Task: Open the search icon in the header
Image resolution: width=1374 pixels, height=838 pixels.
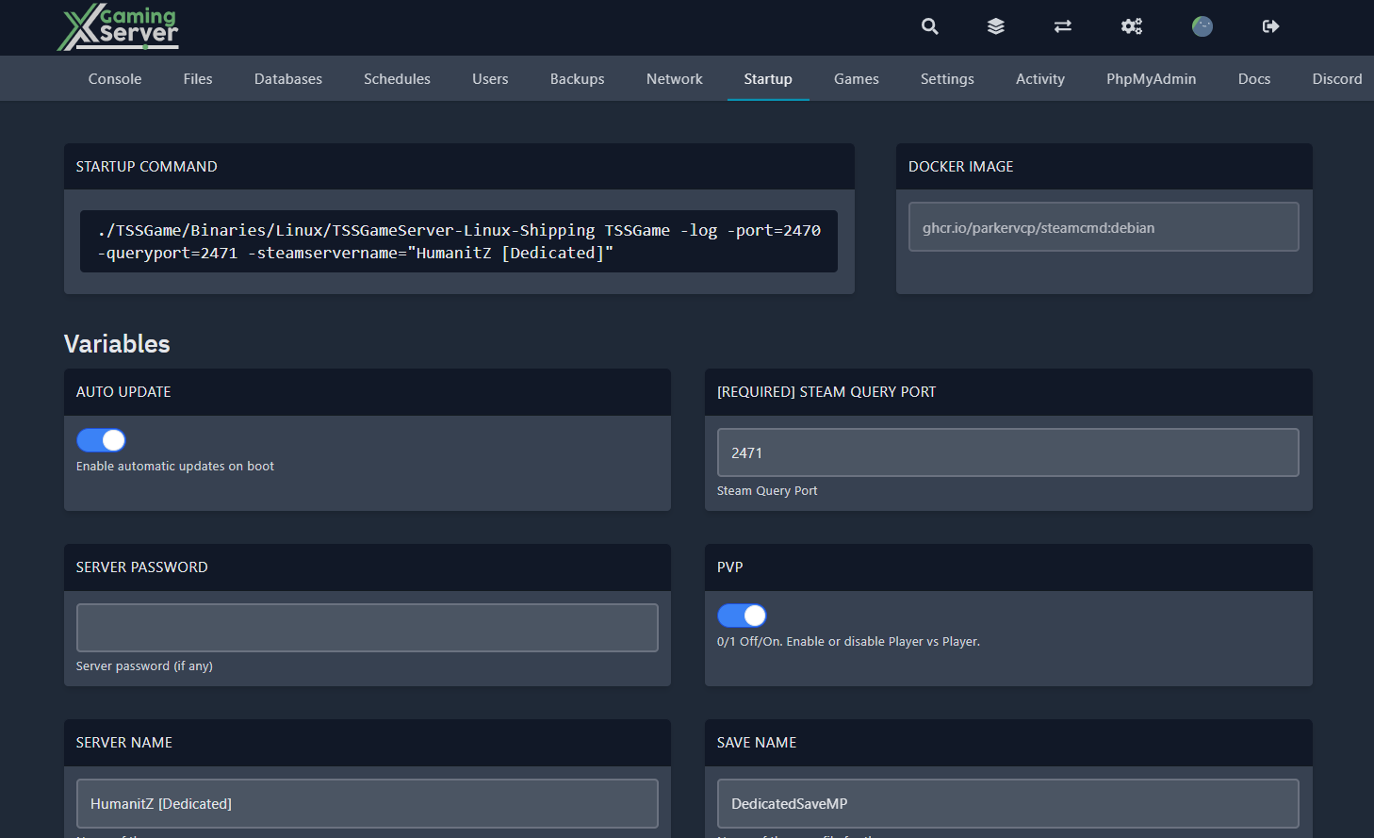Action: point(929,26)
